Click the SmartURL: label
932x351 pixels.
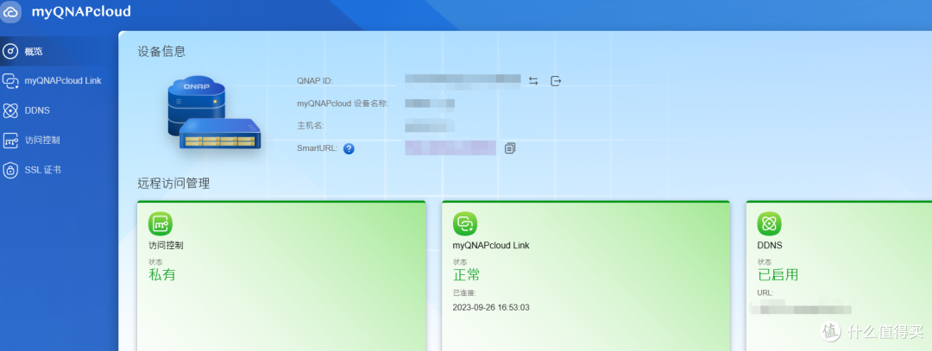318,148
